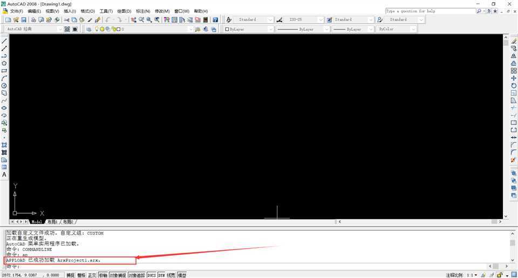This screenshot has width=518, height=278.
Task: Toggle 极轴 polar tracking in status bar
Action: (x=103, y=275)
